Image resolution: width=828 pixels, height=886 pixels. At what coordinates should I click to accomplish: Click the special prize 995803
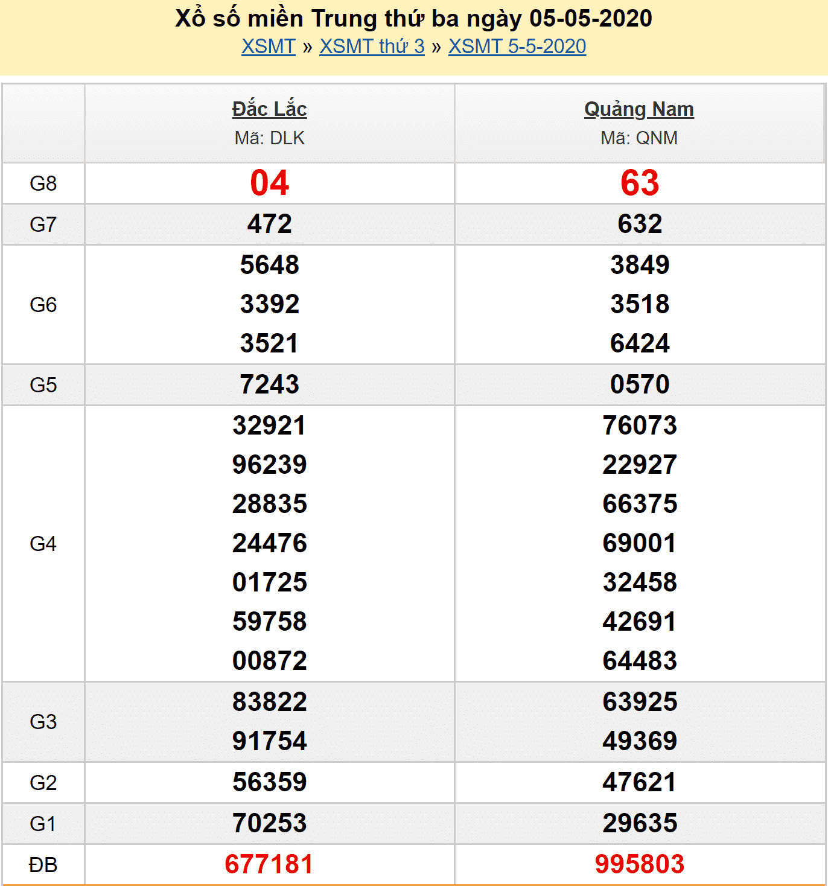tap(640, 864)
